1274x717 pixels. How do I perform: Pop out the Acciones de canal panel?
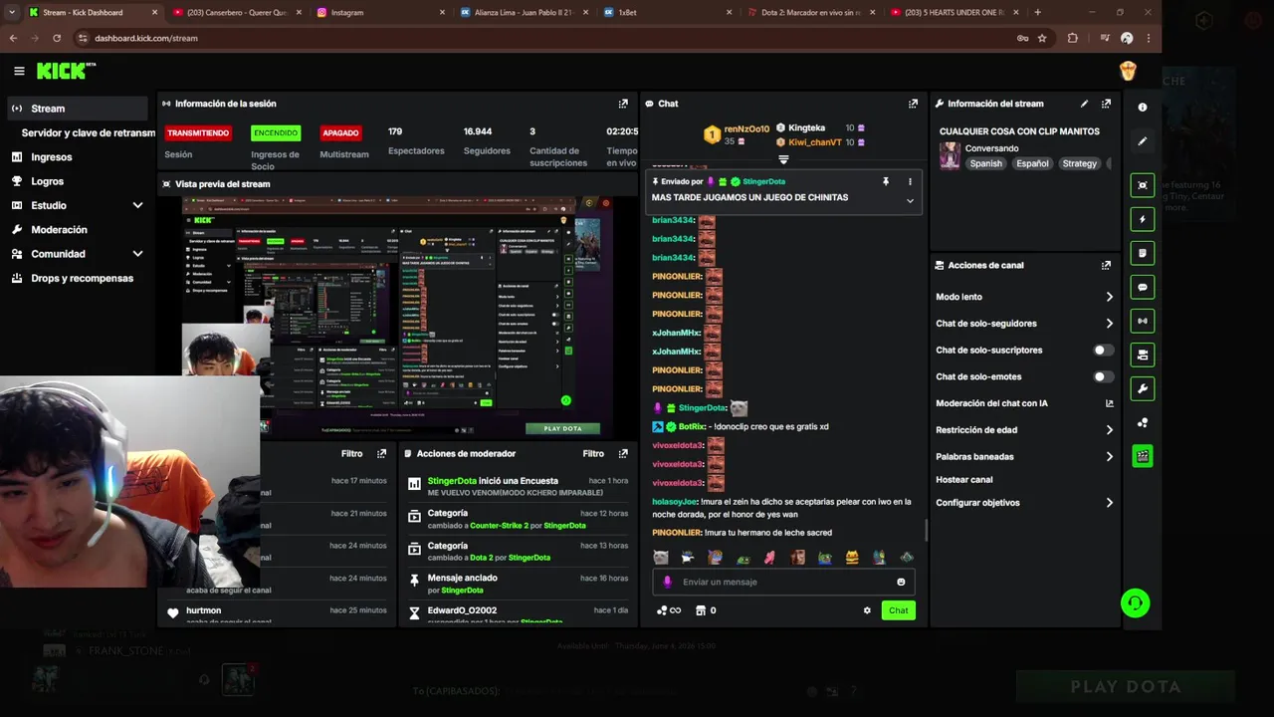coord(1106,265)
